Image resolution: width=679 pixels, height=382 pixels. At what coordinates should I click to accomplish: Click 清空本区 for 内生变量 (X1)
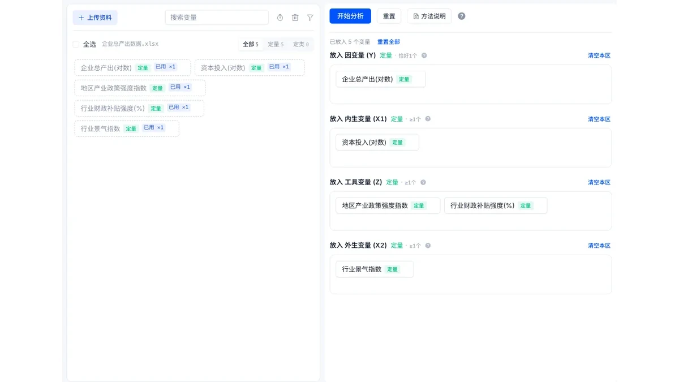click(x=599, y=119)
